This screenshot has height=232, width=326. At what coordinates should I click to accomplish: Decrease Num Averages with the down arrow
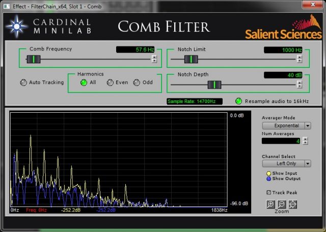[305, 143]
